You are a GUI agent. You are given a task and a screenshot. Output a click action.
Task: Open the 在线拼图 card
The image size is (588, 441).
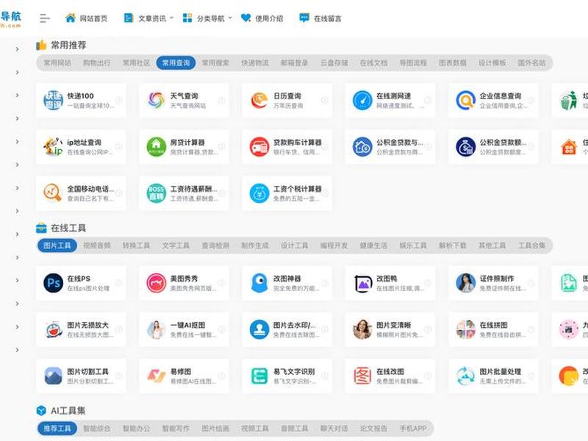[x=493, y=329]
